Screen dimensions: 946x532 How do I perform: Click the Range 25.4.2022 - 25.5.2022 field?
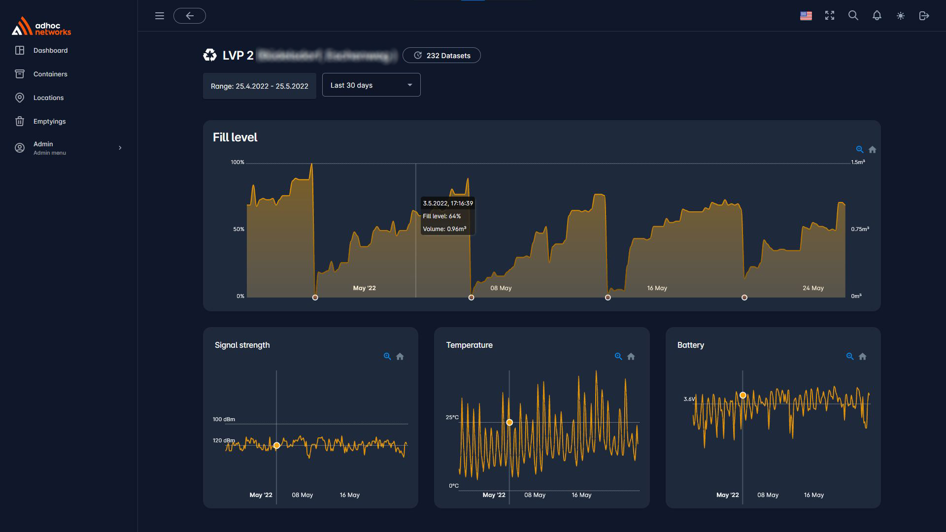tap(260, 86)
